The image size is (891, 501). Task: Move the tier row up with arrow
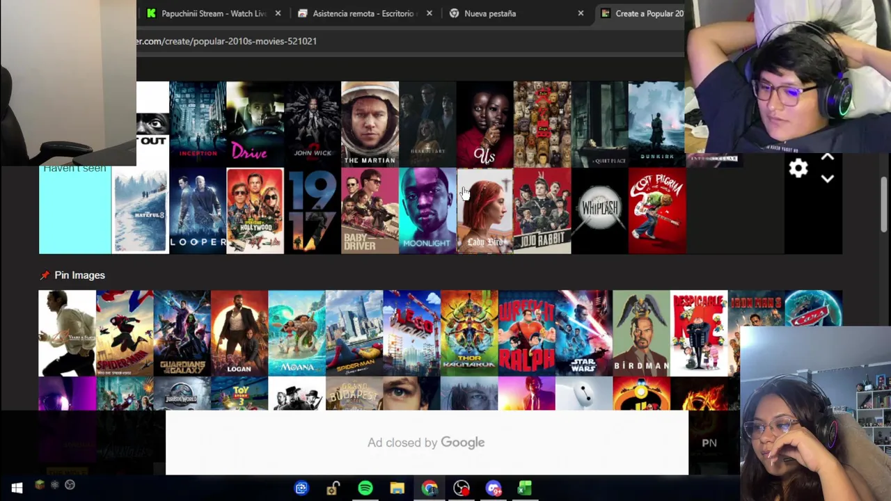point(827,158)
